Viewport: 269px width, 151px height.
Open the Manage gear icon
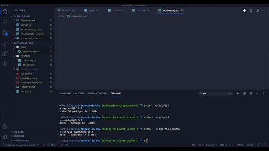point(5,137)
